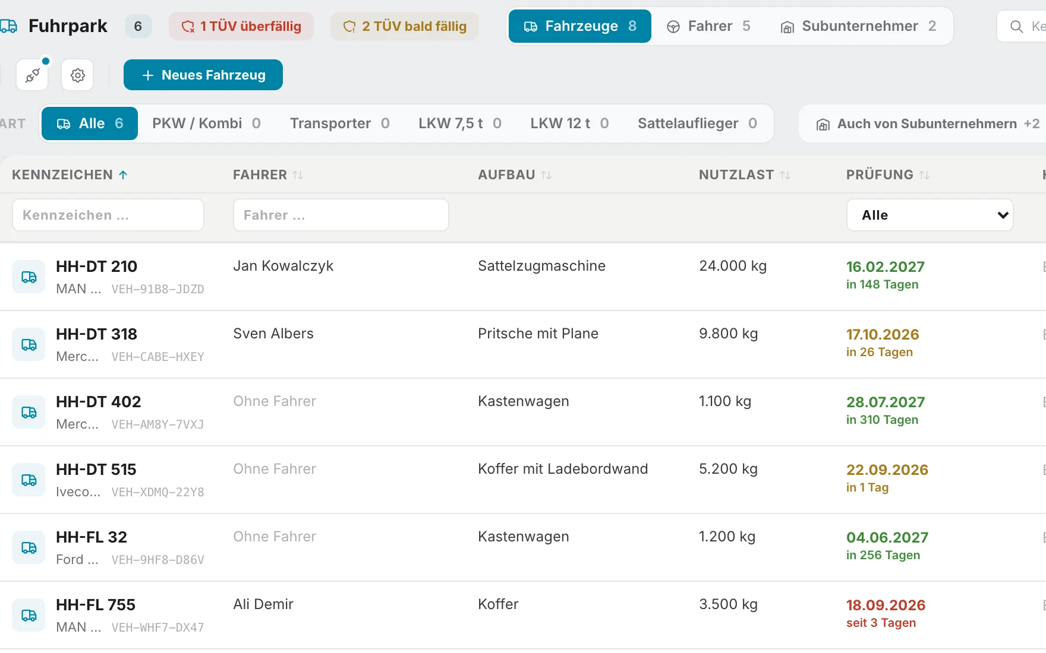The image size is (1046, 653).
Task: Select the 'PKW / Kombi' filter
Action: pos(206,123)
